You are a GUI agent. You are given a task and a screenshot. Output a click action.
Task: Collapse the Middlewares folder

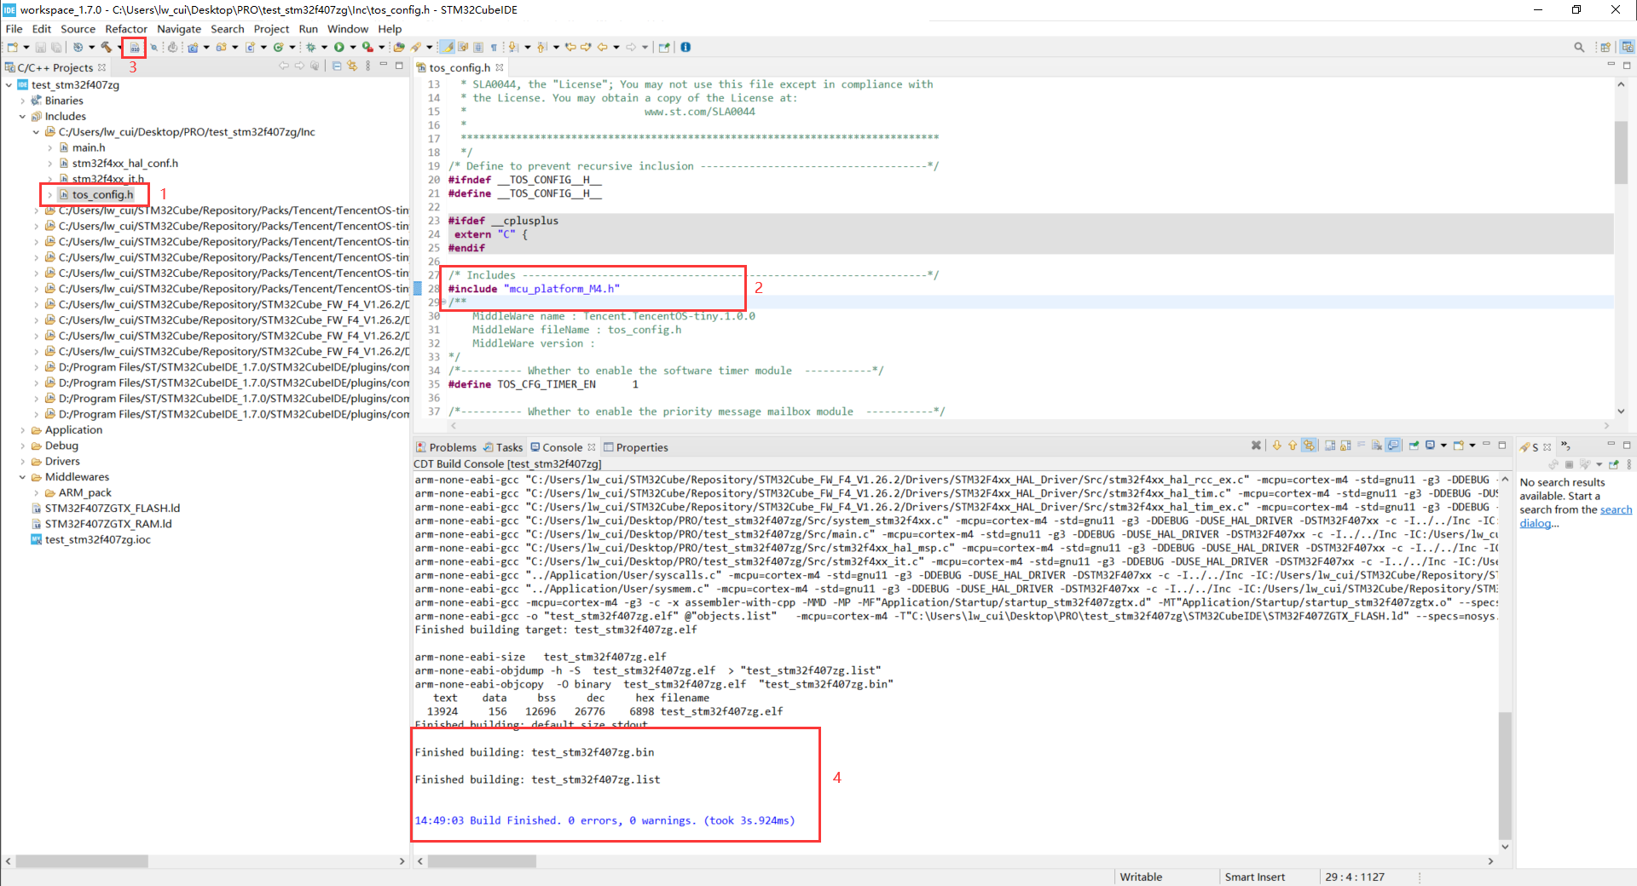pos(22,477)
